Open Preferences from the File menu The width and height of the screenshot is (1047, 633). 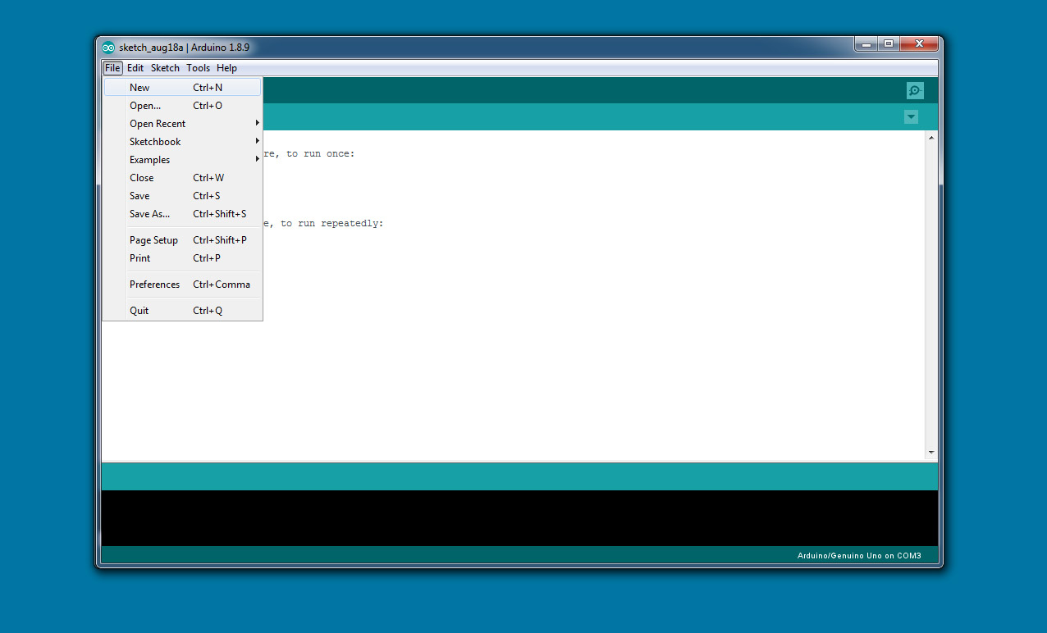click(182, 285)
